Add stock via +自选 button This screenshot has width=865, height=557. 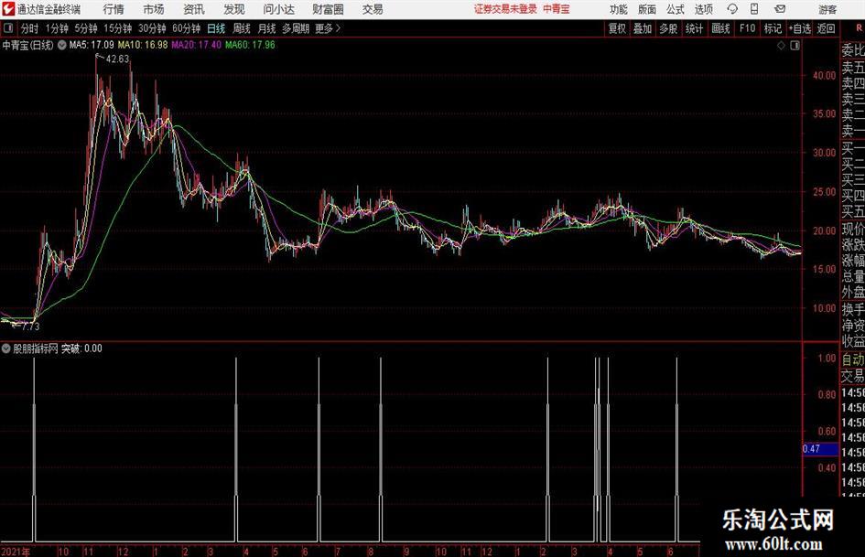[799, 28]
